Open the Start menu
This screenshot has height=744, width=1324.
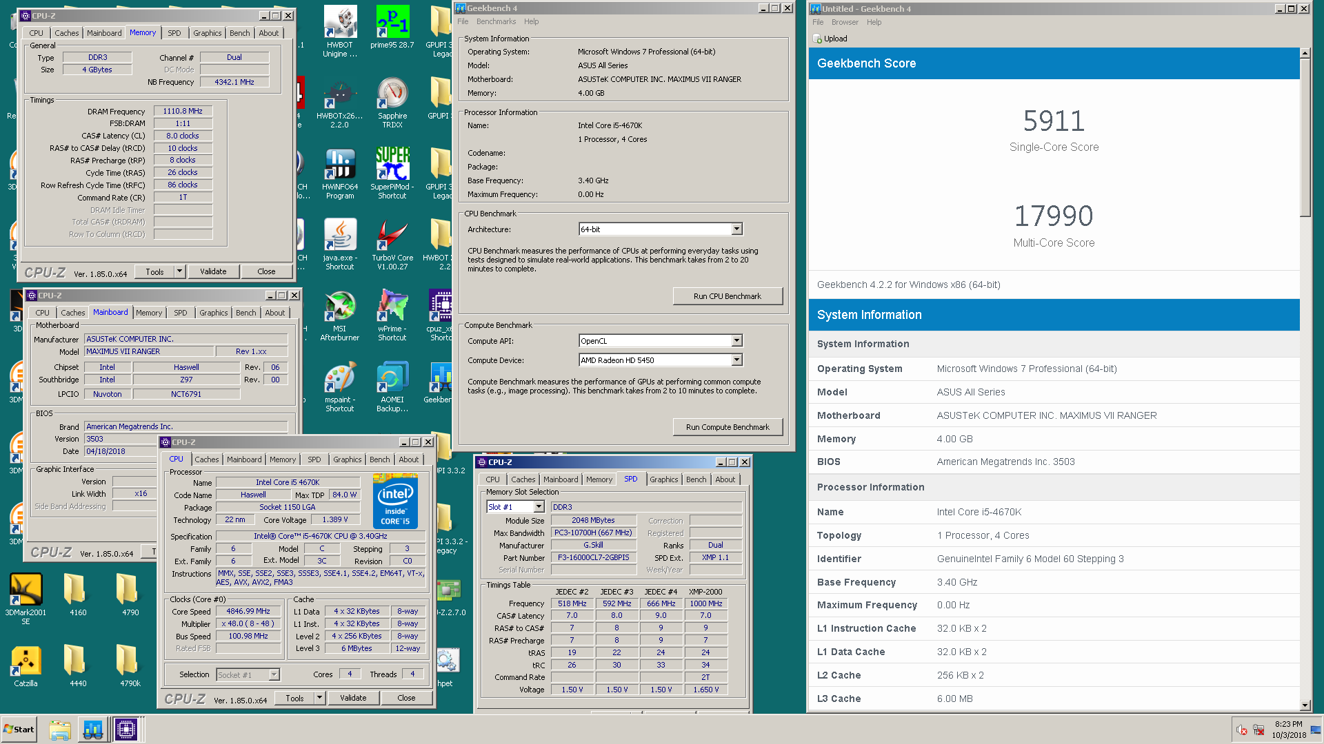click(19, 730)
